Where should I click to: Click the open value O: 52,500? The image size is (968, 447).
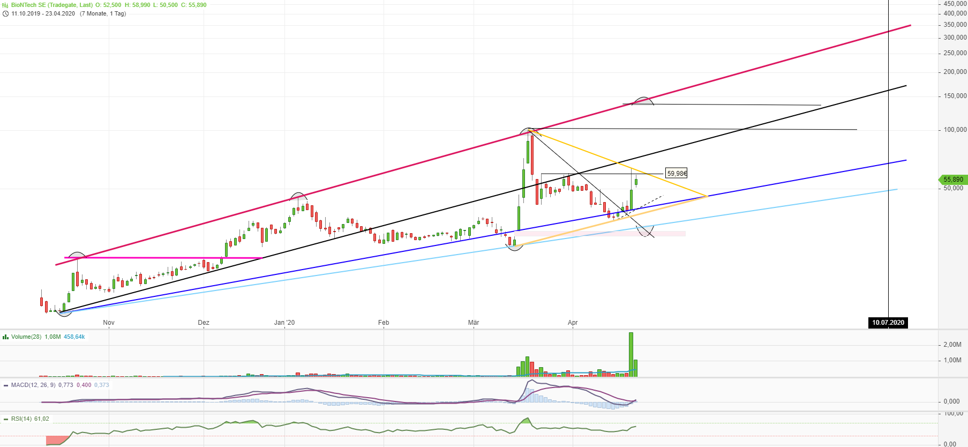tap(109, 5)
